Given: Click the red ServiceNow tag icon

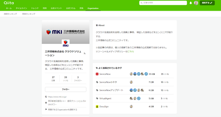Looking at the screenshot, I should (x=97, y=74).
